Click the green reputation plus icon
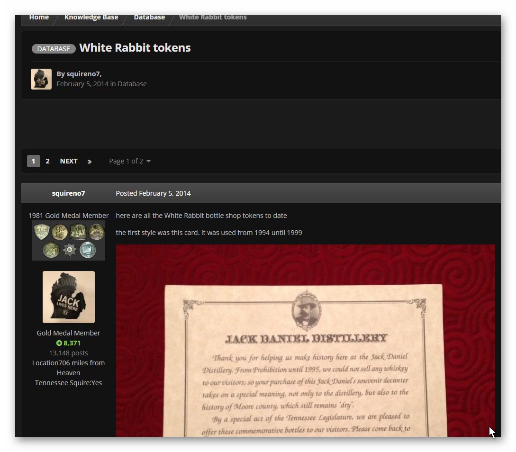Viewport: 516px width, 452px height. 59,343
